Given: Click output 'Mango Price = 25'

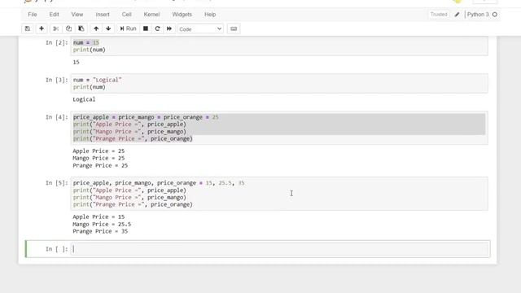Looking at the screenshot, I should point(99,158).
